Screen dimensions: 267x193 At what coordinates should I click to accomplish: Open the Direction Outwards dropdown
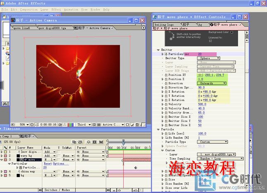pos(212,83)
